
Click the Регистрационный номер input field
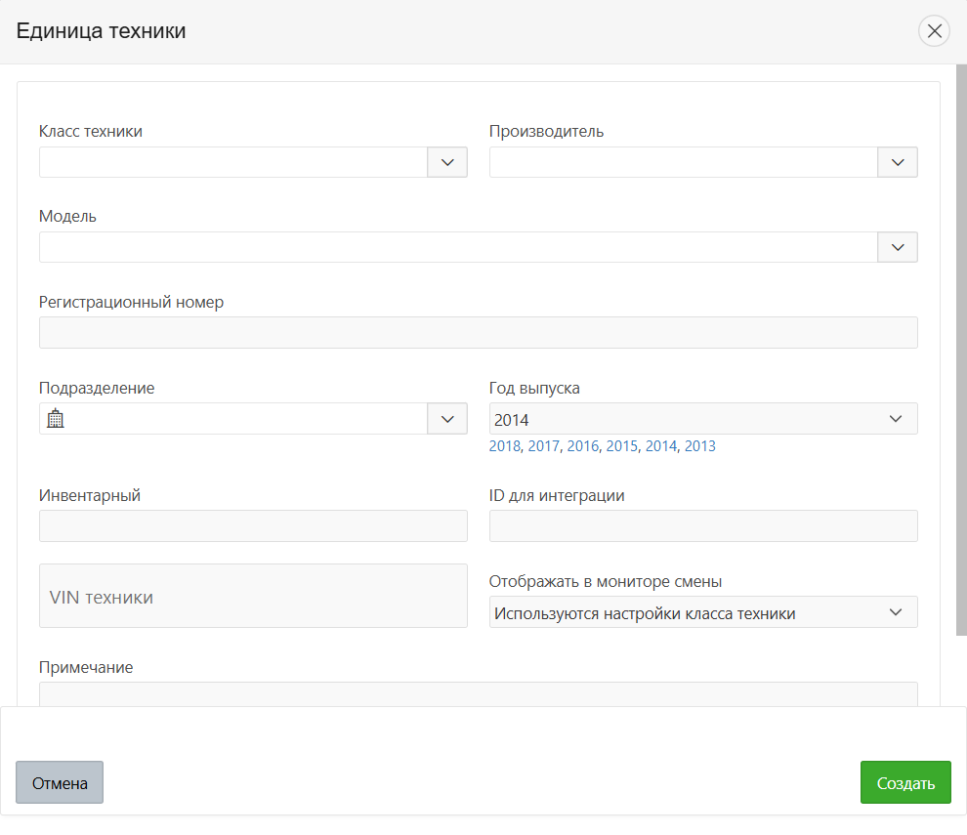pyautogui.click(x=478, y=333)
